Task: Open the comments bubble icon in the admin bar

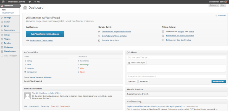Action: (30, 2)
